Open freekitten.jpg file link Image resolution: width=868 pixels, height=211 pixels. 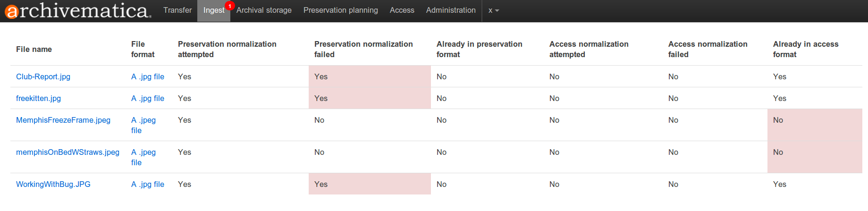(38, 98)
